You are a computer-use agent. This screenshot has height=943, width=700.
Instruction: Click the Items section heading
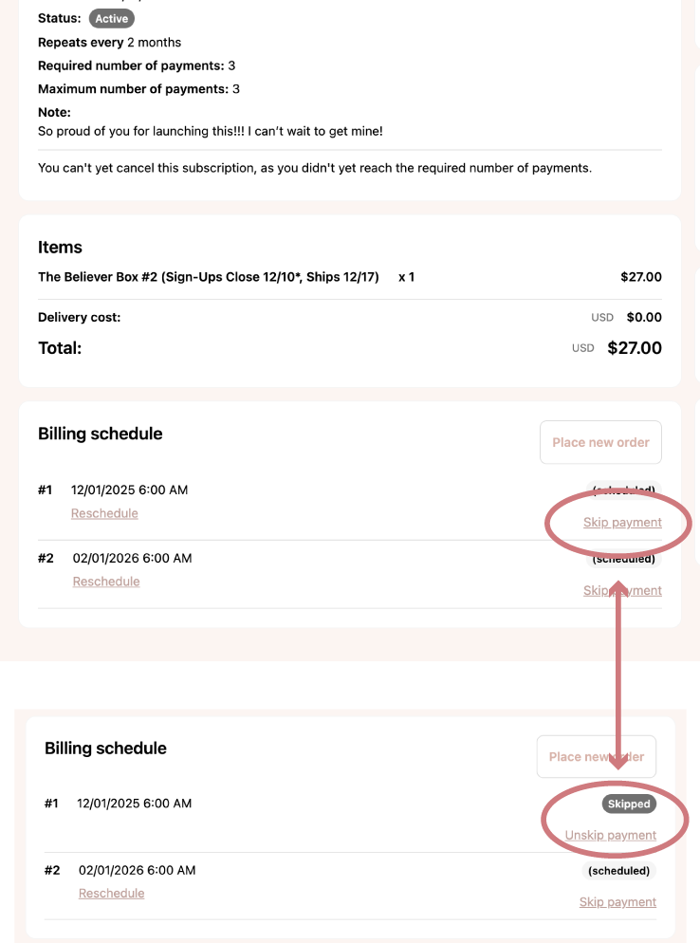(x=60, y=247)
